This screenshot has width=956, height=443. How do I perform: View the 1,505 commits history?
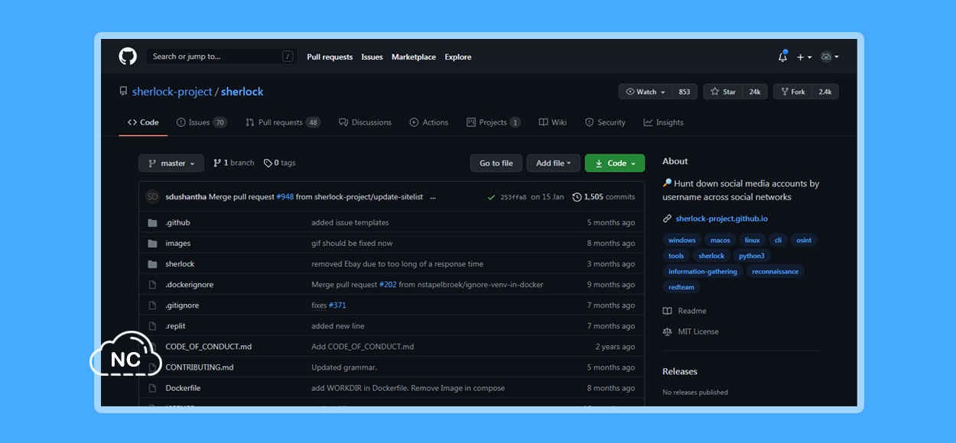[603, 197]
